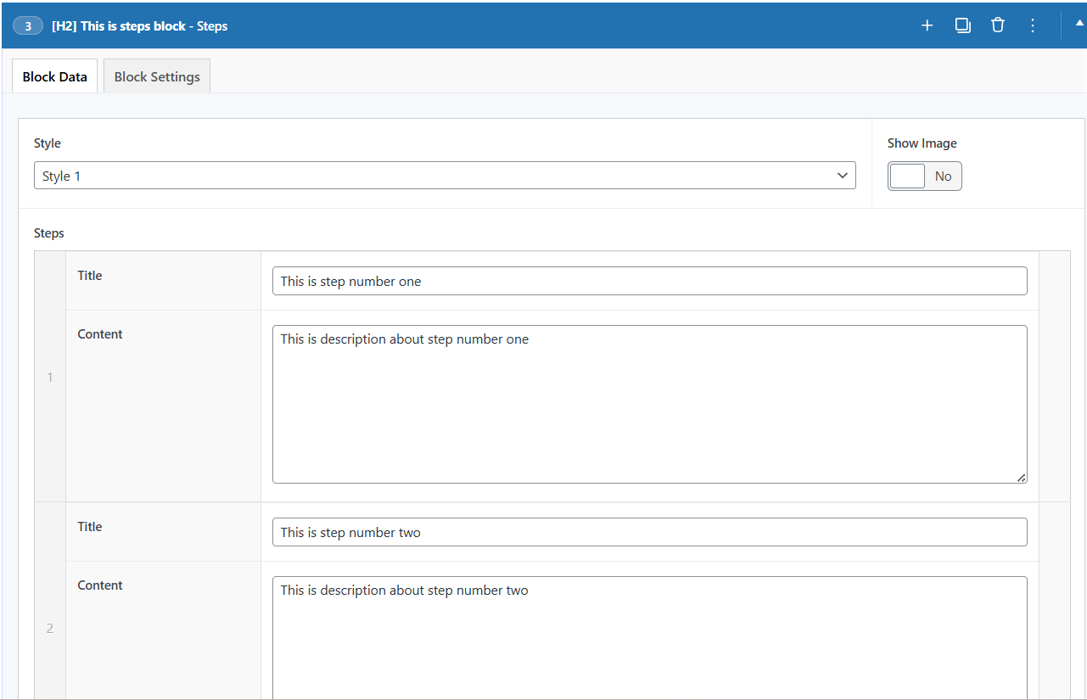
Task: Select the row 1 order handle
Action: pos(50,377)
